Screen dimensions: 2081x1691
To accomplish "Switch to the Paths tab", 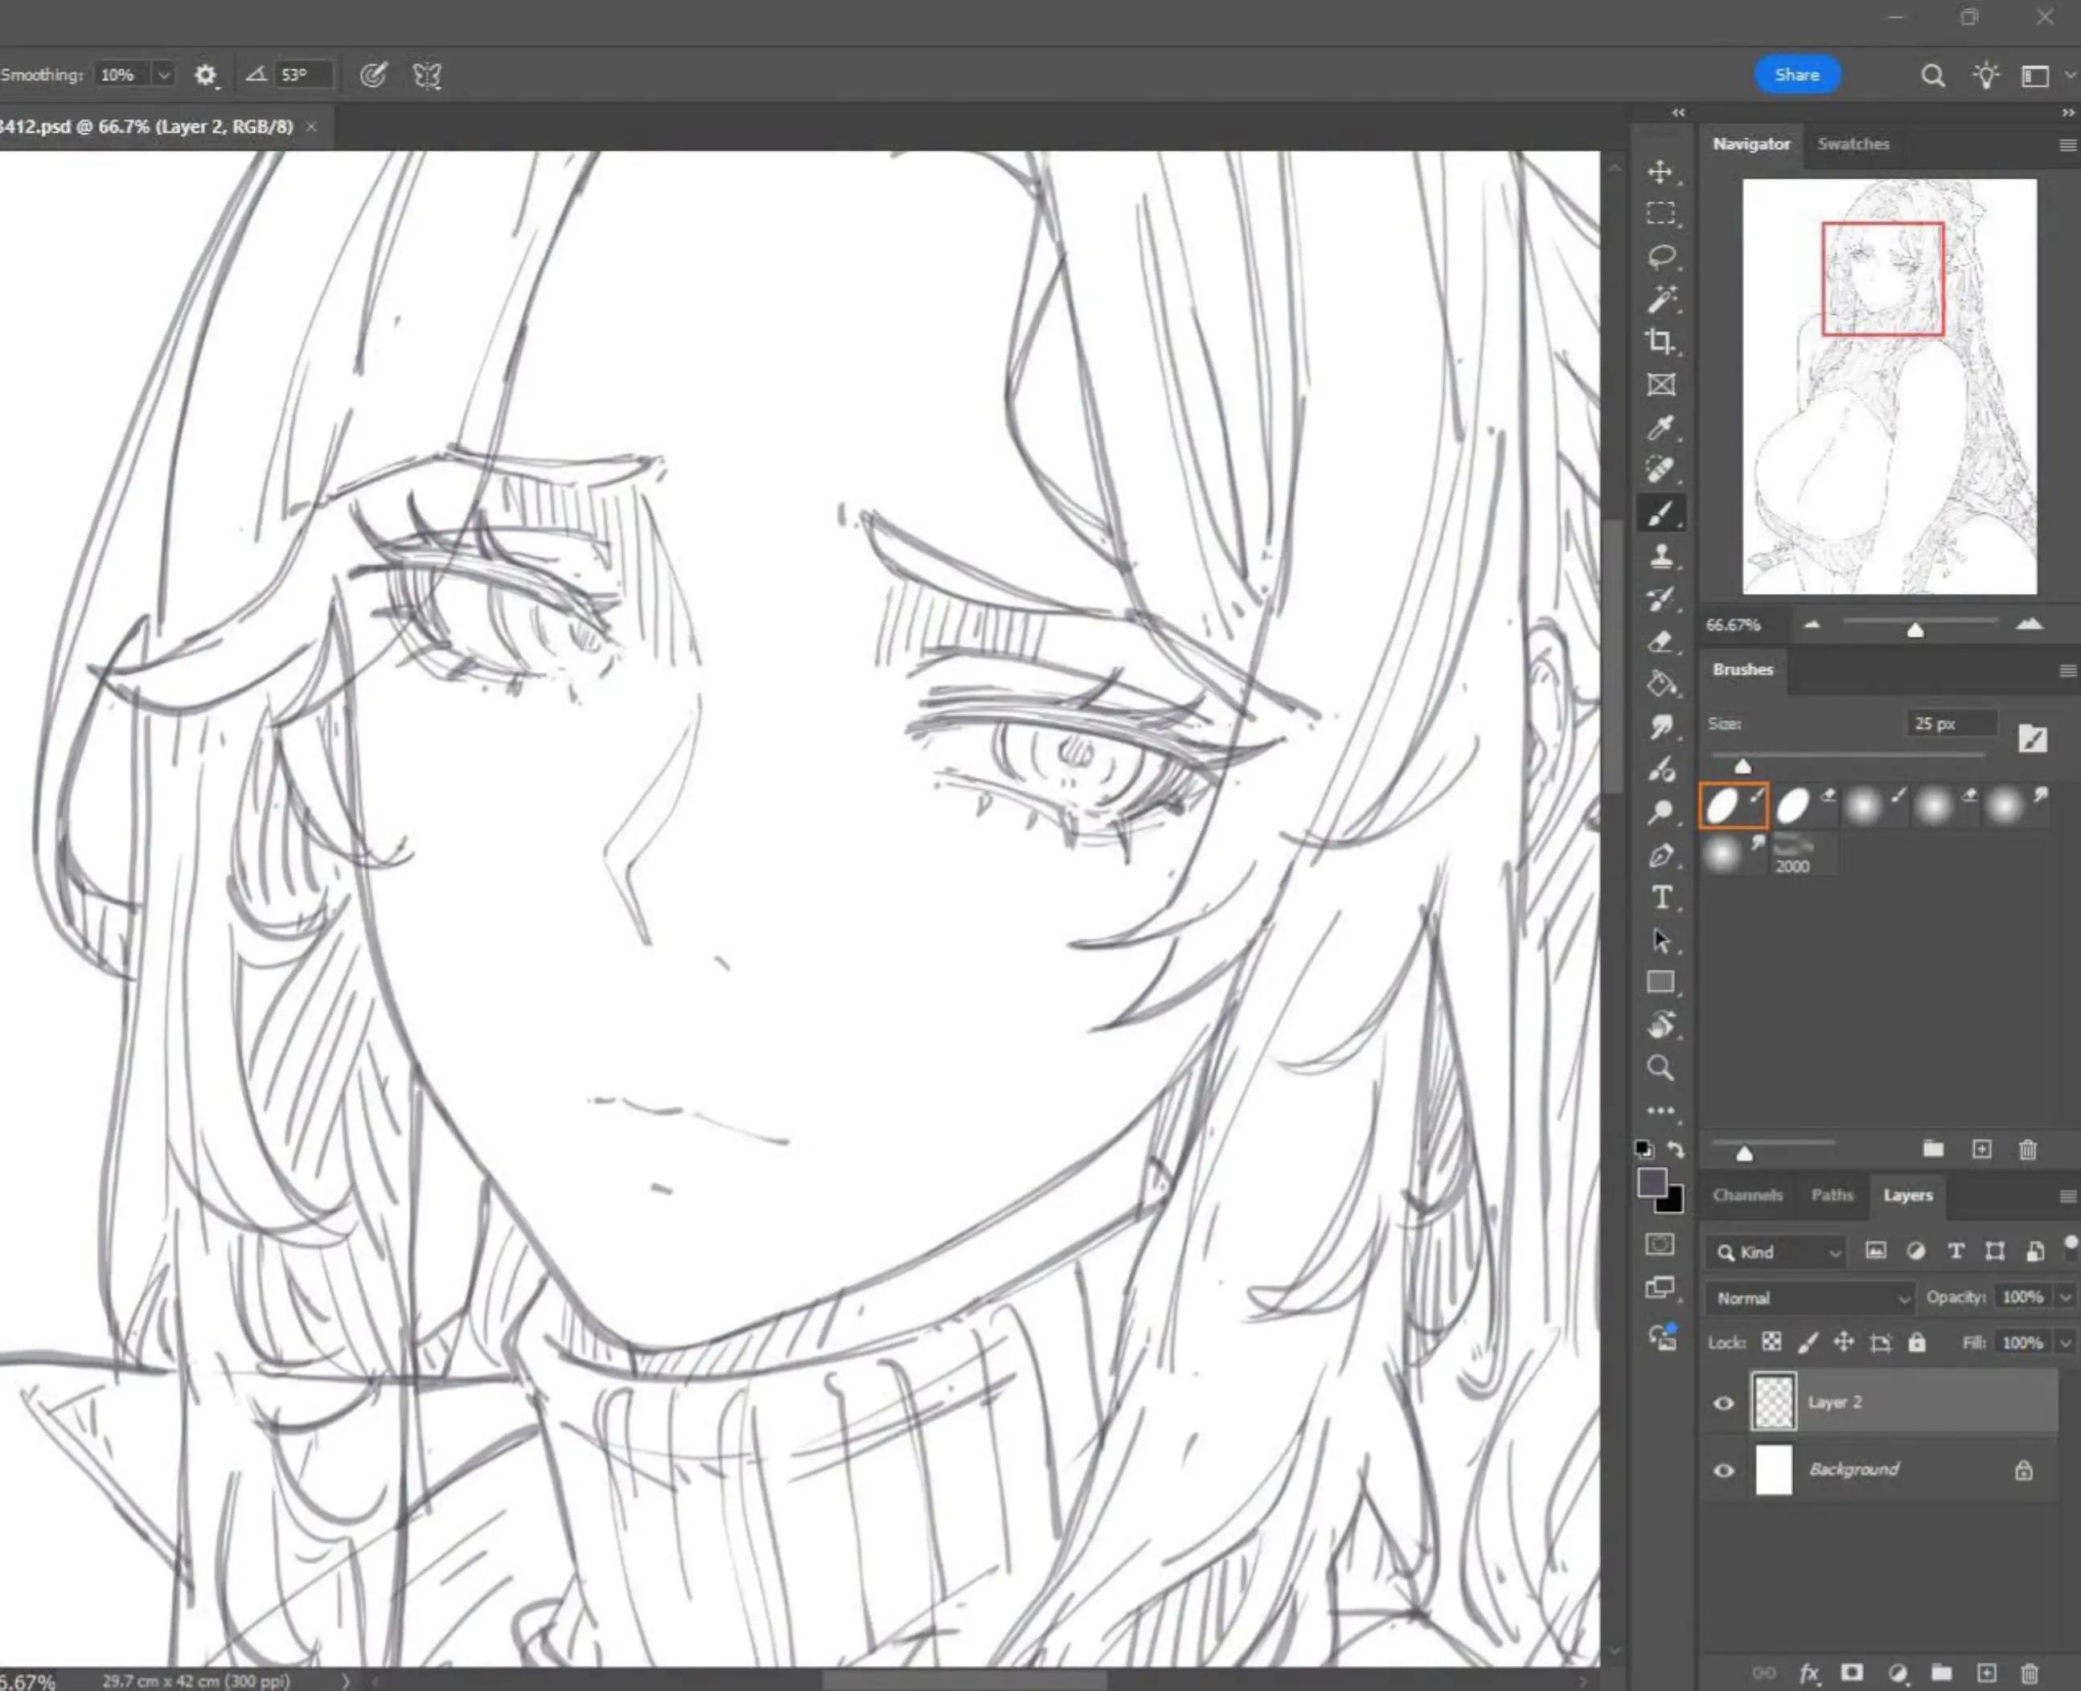I will pyautogui.click(x=1832, y=1195).
